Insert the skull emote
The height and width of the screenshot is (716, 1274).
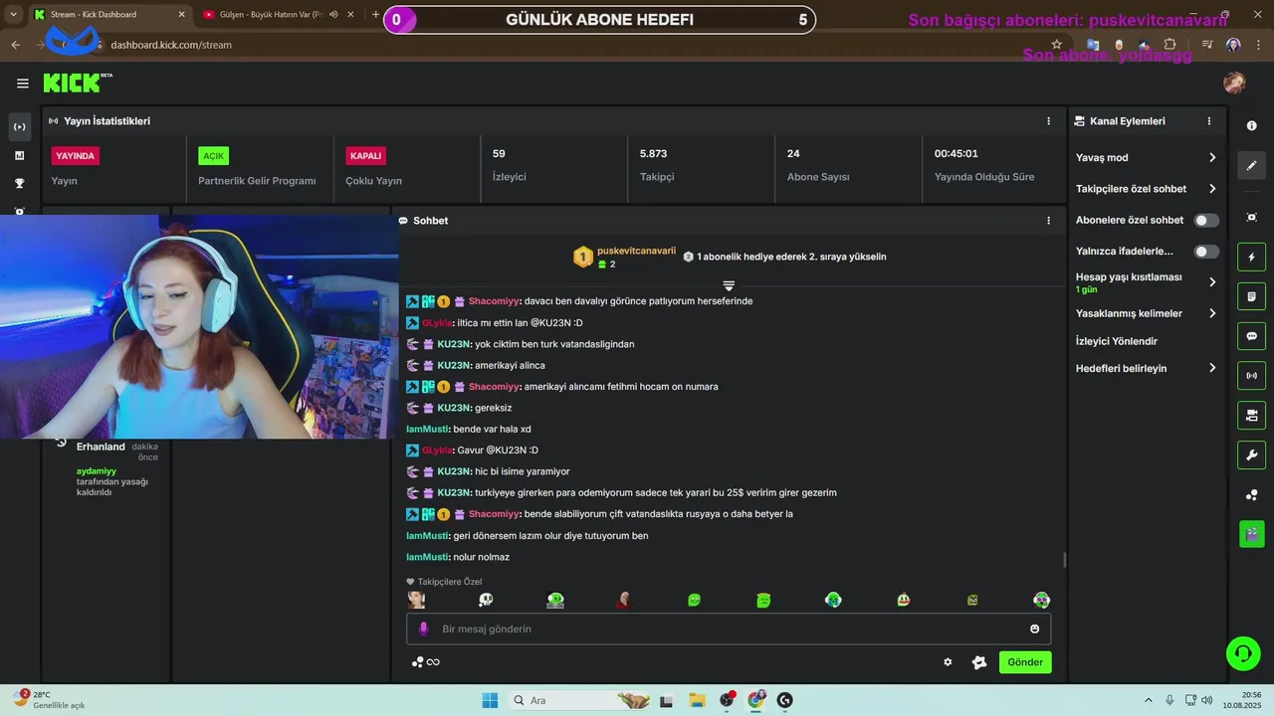(486, 600)
